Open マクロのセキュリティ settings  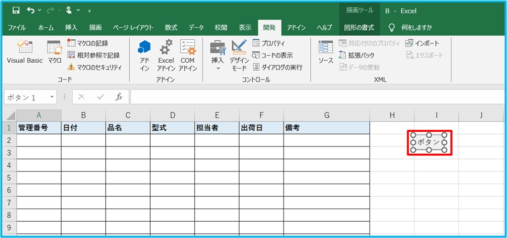(94, 67)
